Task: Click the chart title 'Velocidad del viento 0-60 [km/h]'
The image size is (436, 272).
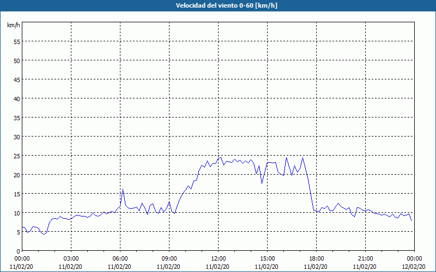Action: 226,5
